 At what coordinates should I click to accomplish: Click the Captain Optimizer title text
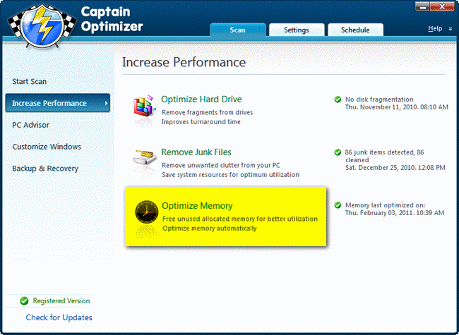112,19
